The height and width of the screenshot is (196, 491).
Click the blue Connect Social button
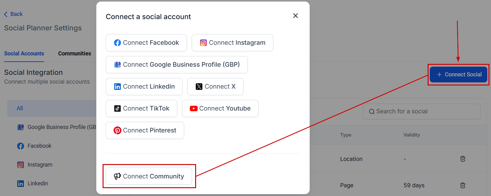pos(458,75)
